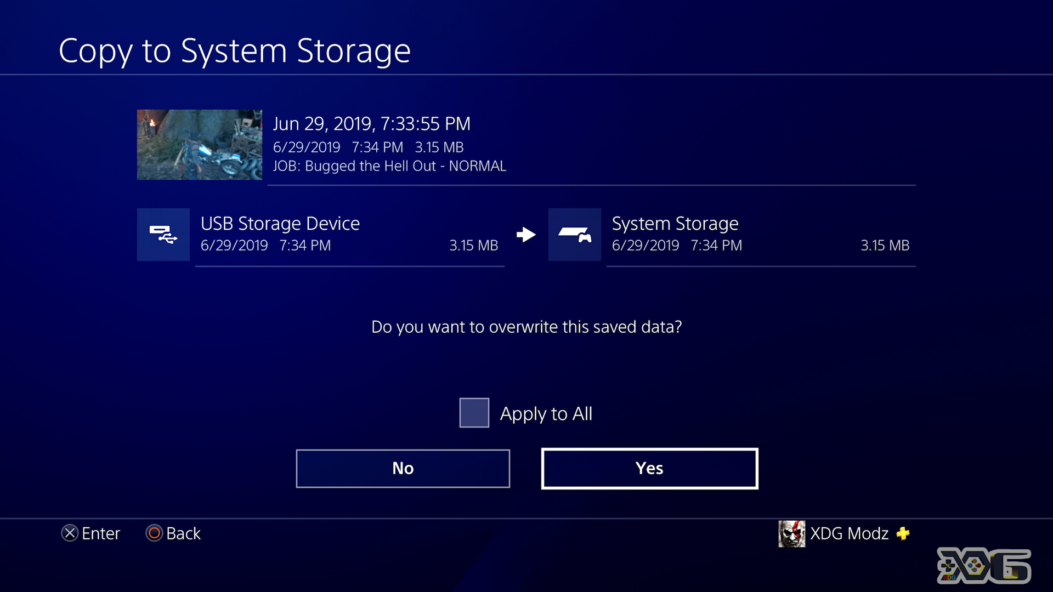
Task: Click the Enter button X icon
Action: pos(70,533)
